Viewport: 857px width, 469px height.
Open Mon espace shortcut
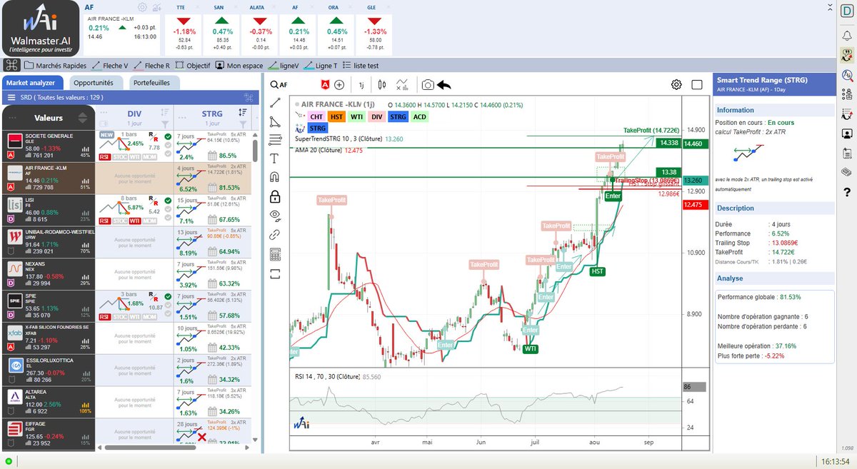point(239,65)
